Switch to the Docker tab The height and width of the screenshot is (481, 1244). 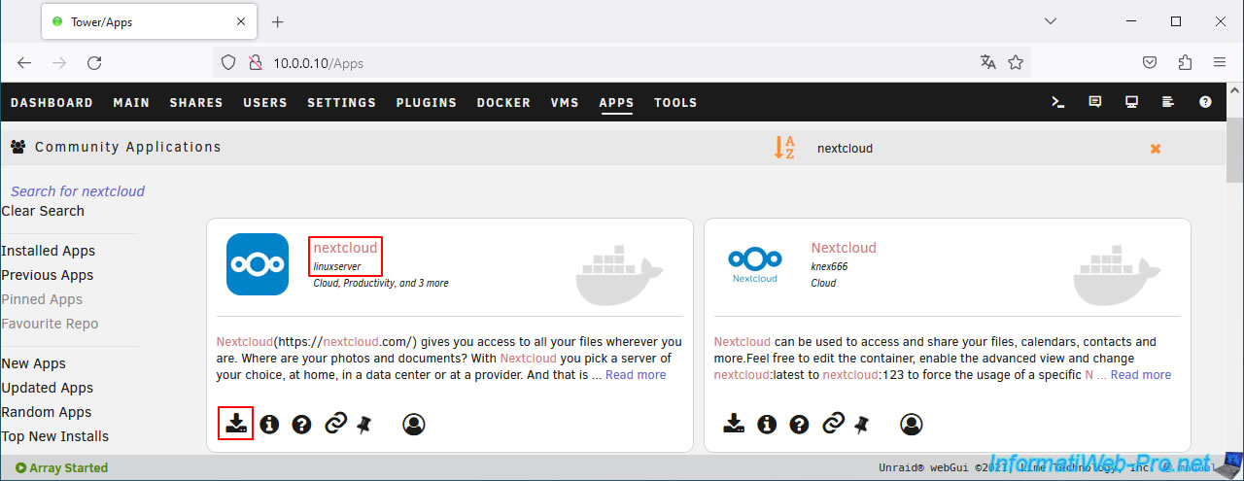coord(503,103)
